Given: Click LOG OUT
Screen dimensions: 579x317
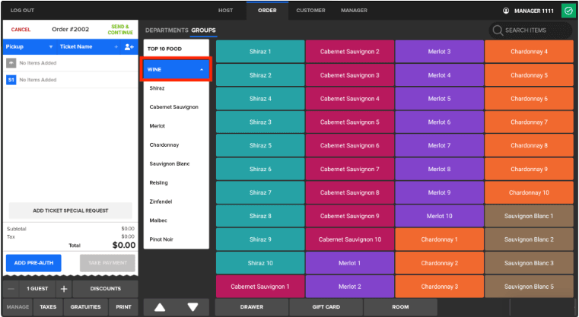Looking at the screenshot, I should pos(22,11).
